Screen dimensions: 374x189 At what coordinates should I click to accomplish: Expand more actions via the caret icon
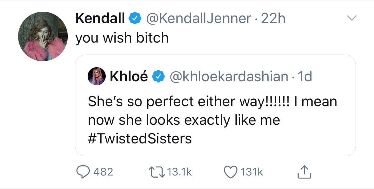click(x=352, y=17)
